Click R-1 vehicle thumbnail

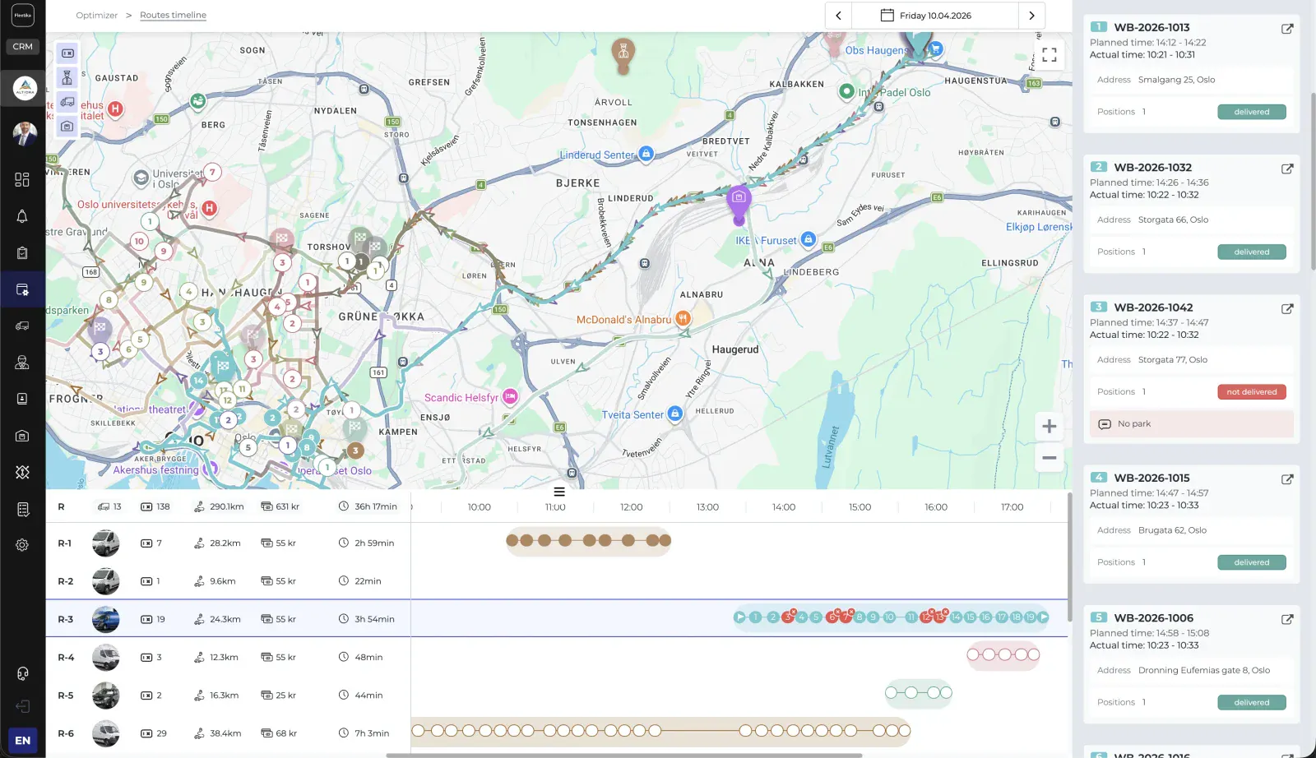coord(105,543)
